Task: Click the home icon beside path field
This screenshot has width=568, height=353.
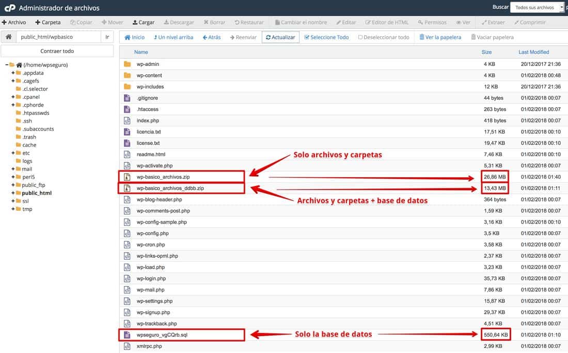Action: 9,37
